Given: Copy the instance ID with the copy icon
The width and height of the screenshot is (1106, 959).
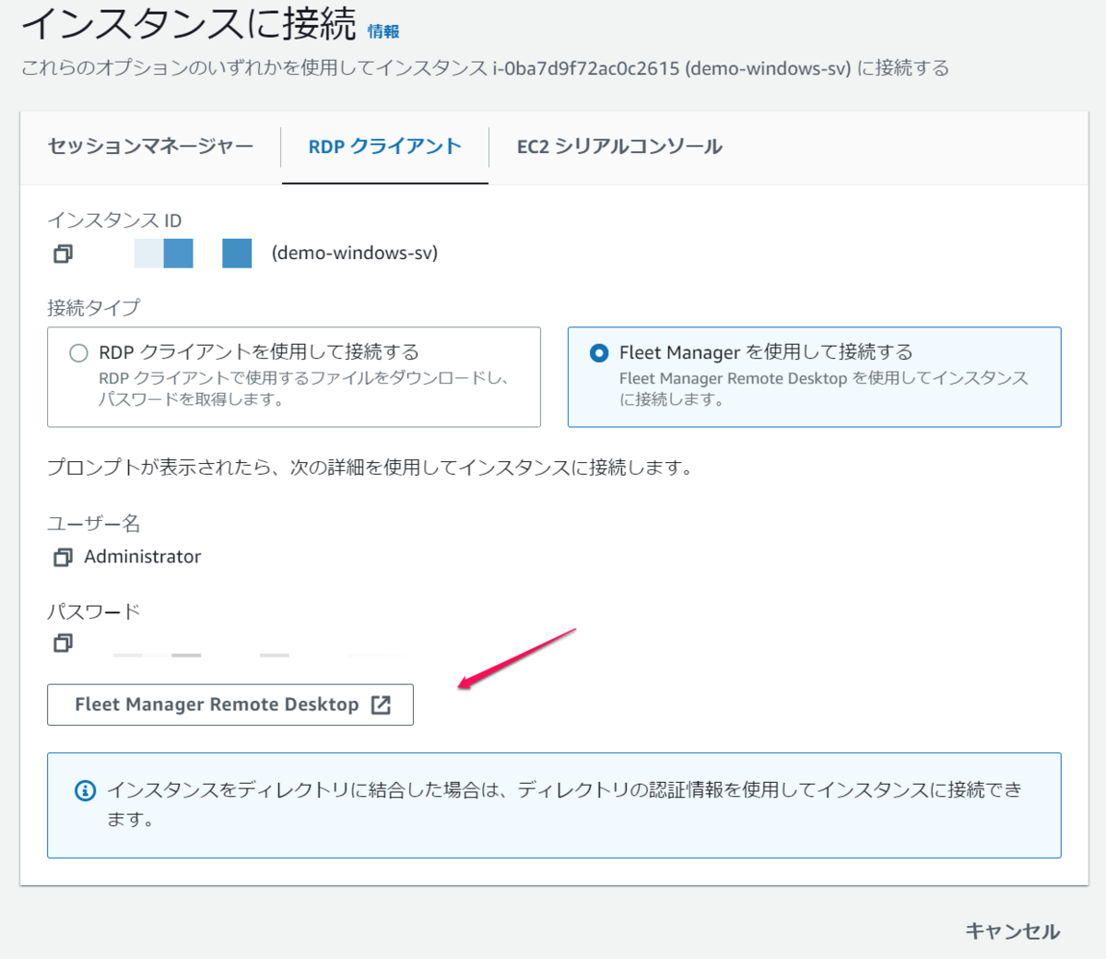Looking at the screenshot, I should (63, 254).
